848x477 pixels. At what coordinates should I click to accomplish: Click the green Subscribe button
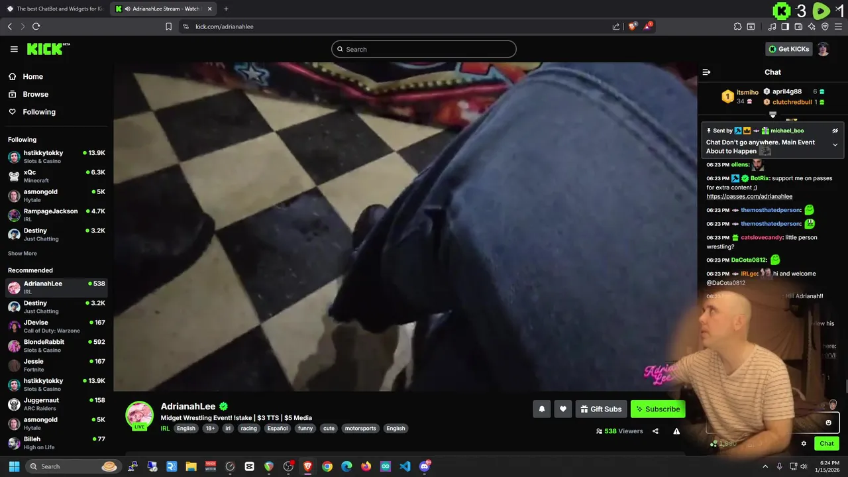(658, 409)
